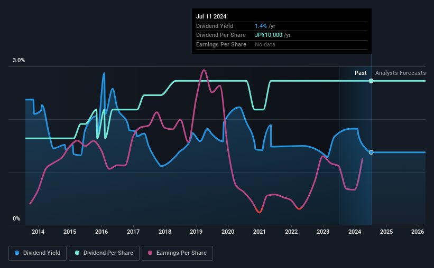Click the 'Dividend Yield' row label in tooltip
Image resolution: width=434 pixels, height=268 pixels.
(x=215, y=26)
